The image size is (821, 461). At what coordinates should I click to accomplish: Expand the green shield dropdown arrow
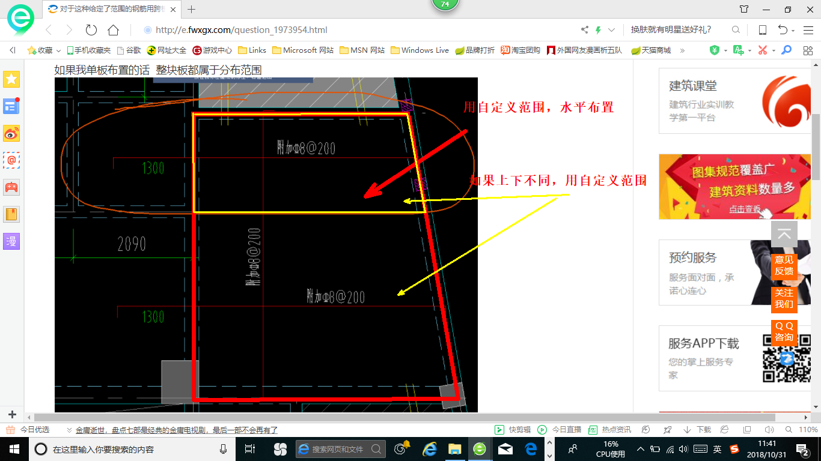point(725,50)
